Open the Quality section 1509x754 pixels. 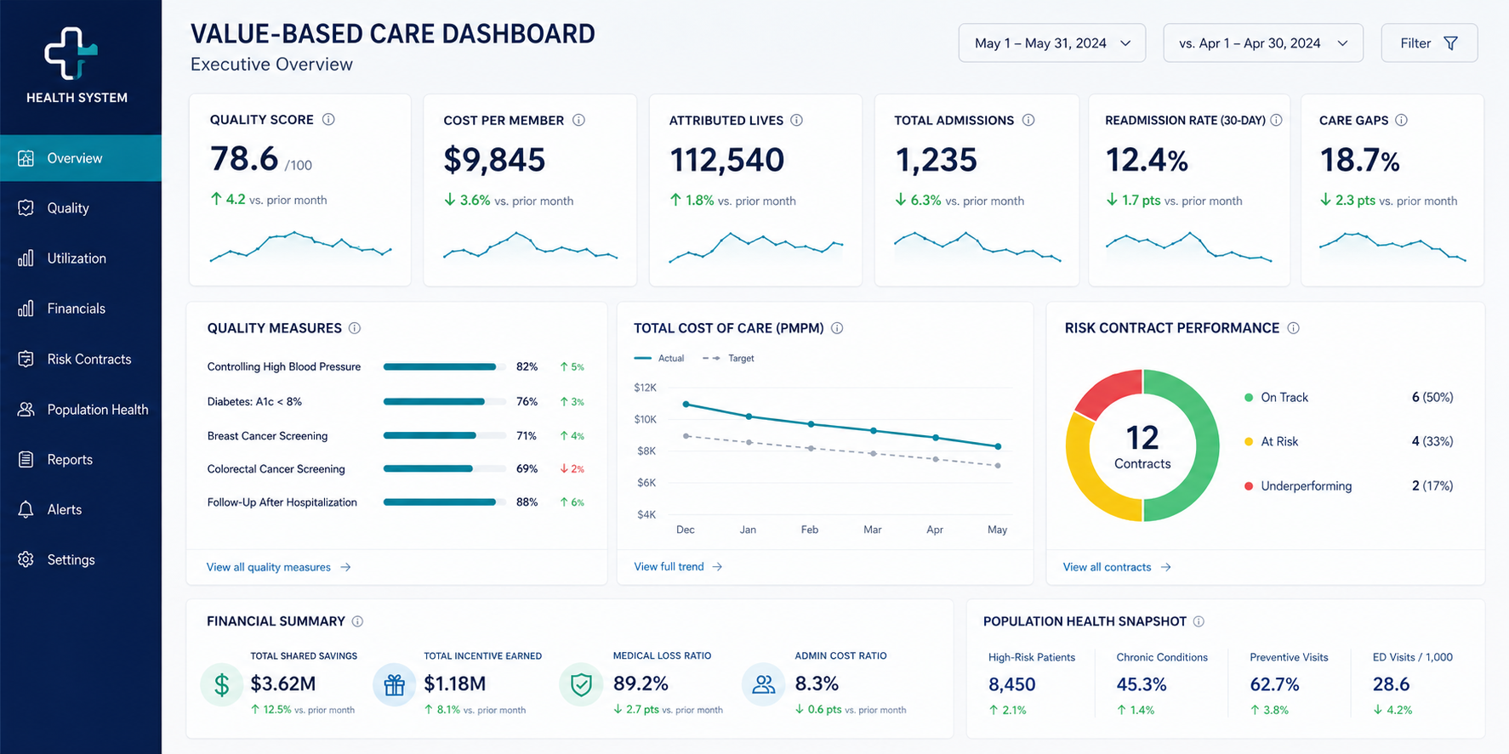click(x=81, y=208)
